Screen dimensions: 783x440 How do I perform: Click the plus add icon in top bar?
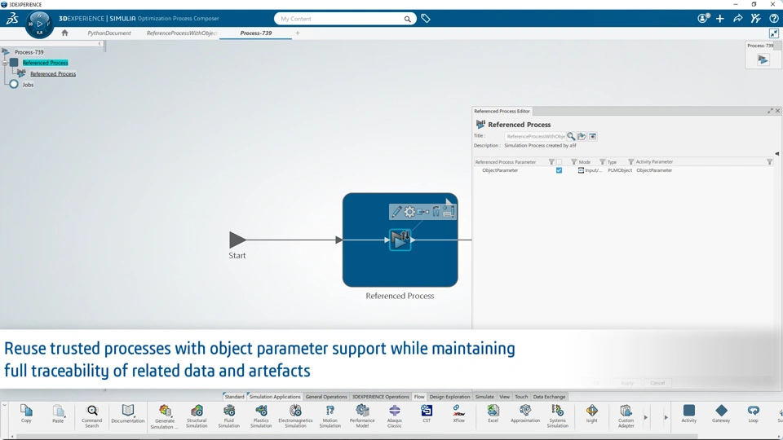[720, 19]
